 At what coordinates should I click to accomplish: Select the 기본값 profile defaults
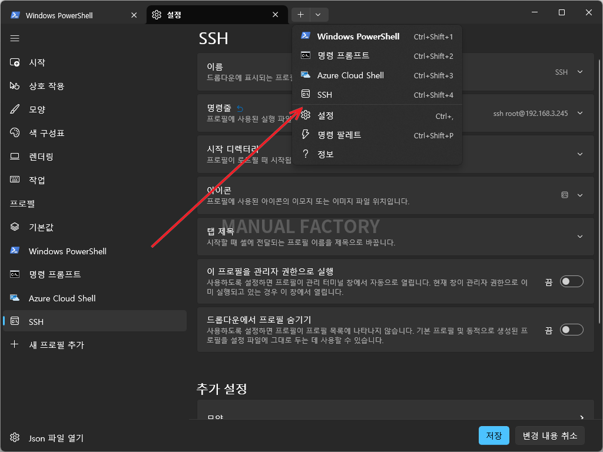tap(95, 227)
